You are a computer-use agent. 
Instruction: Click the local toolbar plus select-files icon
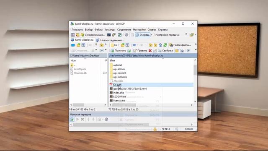tap(102, 50)
